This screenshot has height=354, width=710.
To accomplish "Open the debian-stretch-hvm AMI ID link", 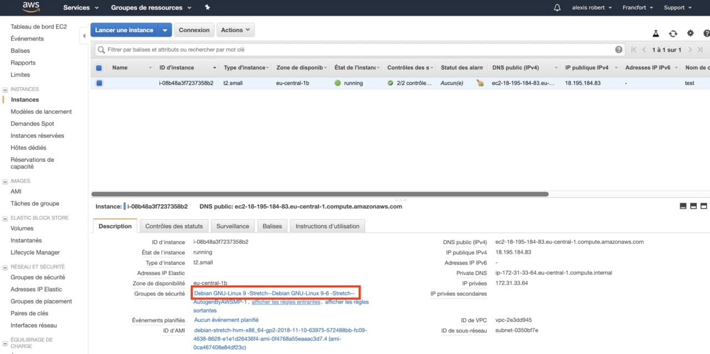I will click(x=281, y=339).
